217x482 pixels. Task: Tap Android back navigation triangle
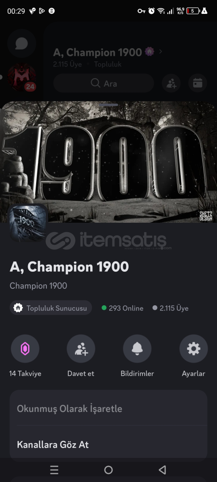[163, 470]
